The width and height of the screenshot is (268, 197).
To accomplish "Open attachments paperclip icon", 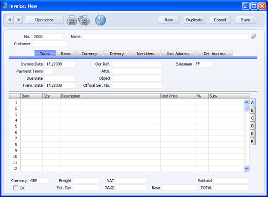I will click(x=253, y=37).
